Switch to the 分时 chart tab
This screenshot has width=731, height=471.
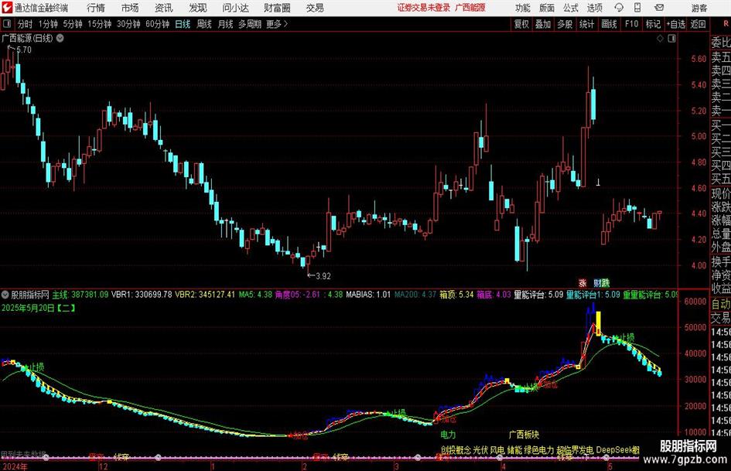[26, 24]
